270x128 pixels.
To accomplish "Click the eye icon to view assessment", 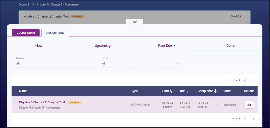I will (249, 105).
